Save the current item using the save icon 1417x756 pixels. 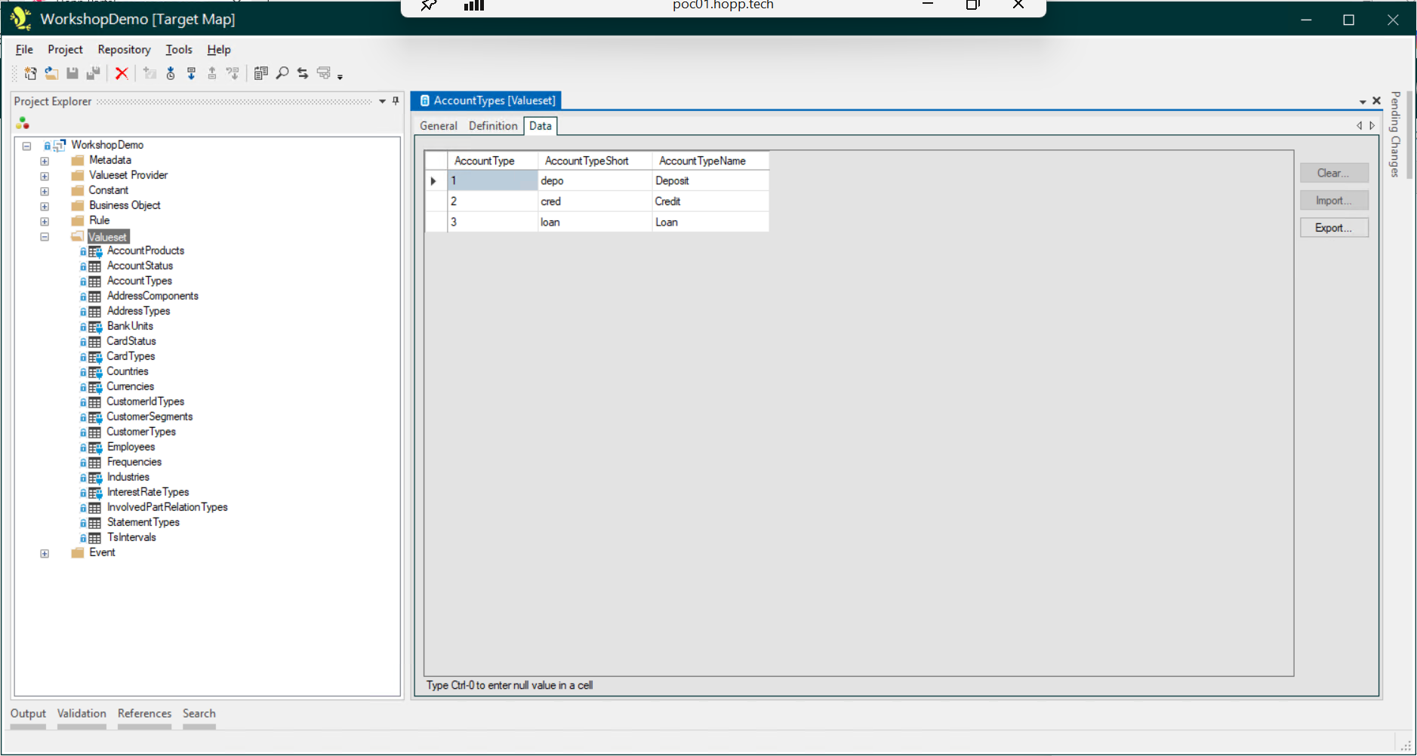(72, 73)
